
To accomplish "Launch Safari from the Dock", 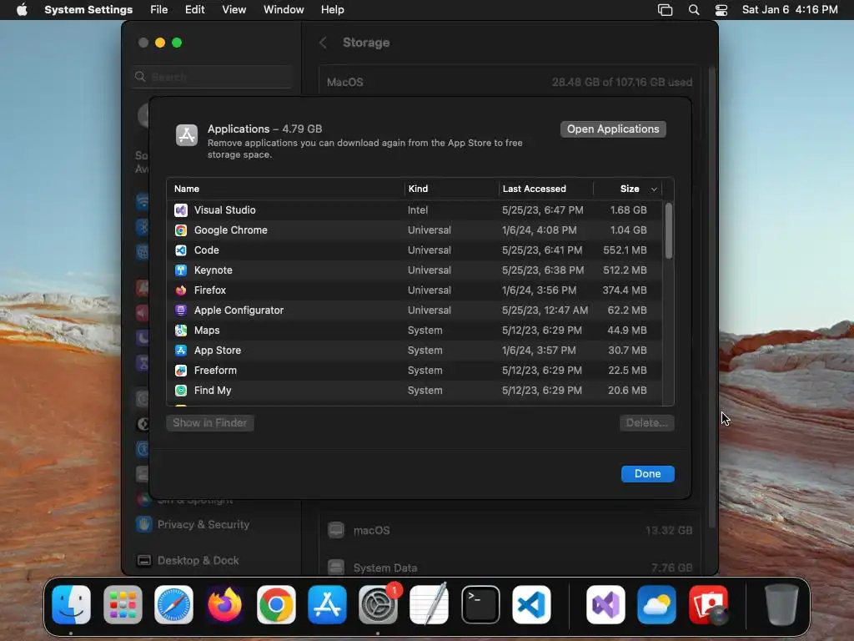I will (173, 604).
